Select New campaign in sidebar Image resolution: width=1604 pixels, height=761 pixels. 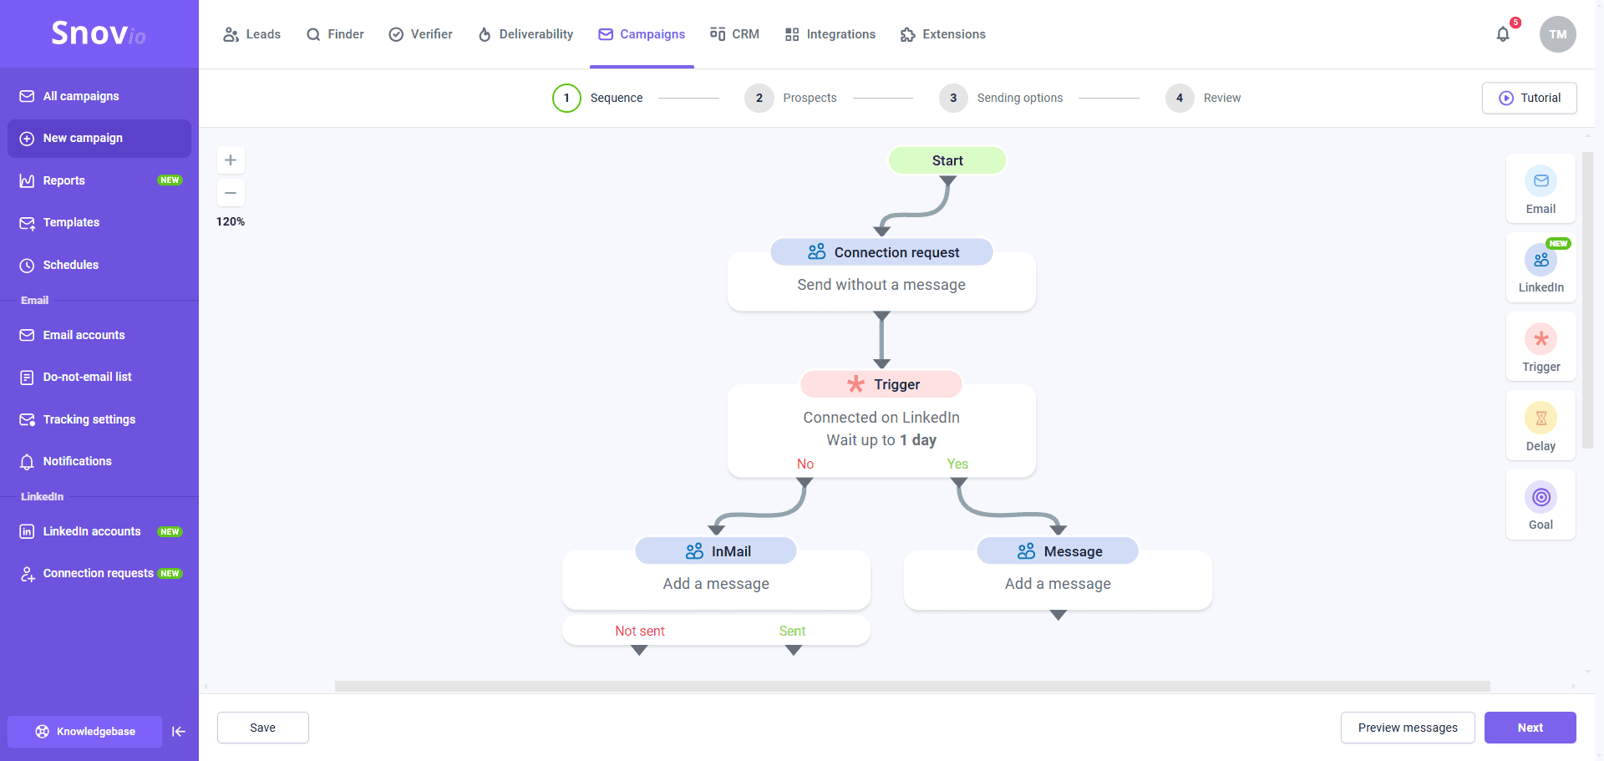point(99,138)
